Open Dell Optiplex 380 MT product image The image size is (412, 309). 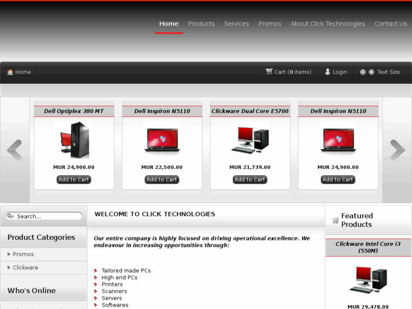pos(75,140)
